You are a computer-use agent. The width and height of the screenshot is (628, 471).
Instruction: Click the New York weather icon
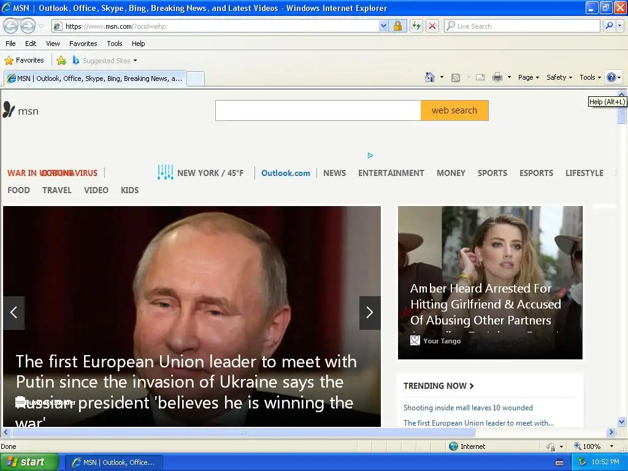tap(165, 172)
